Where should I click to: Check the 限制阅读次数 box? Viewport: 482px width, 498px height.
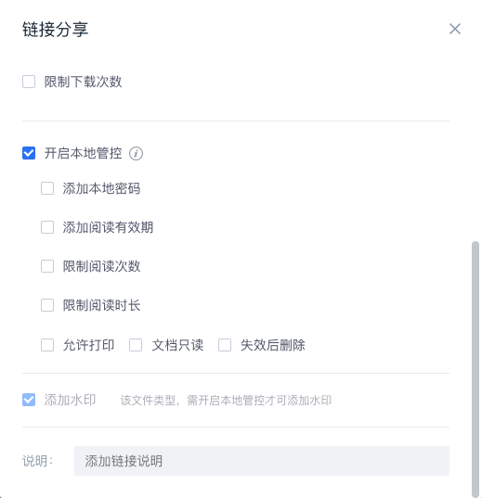coord(47,266)
